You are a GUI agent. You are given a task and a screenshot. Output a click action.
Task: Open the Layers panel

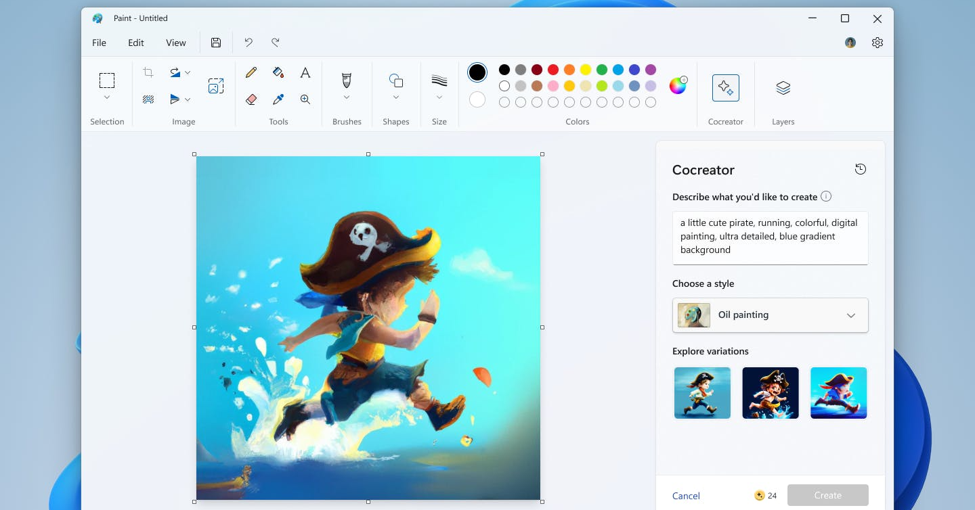(x=783, y=88)
